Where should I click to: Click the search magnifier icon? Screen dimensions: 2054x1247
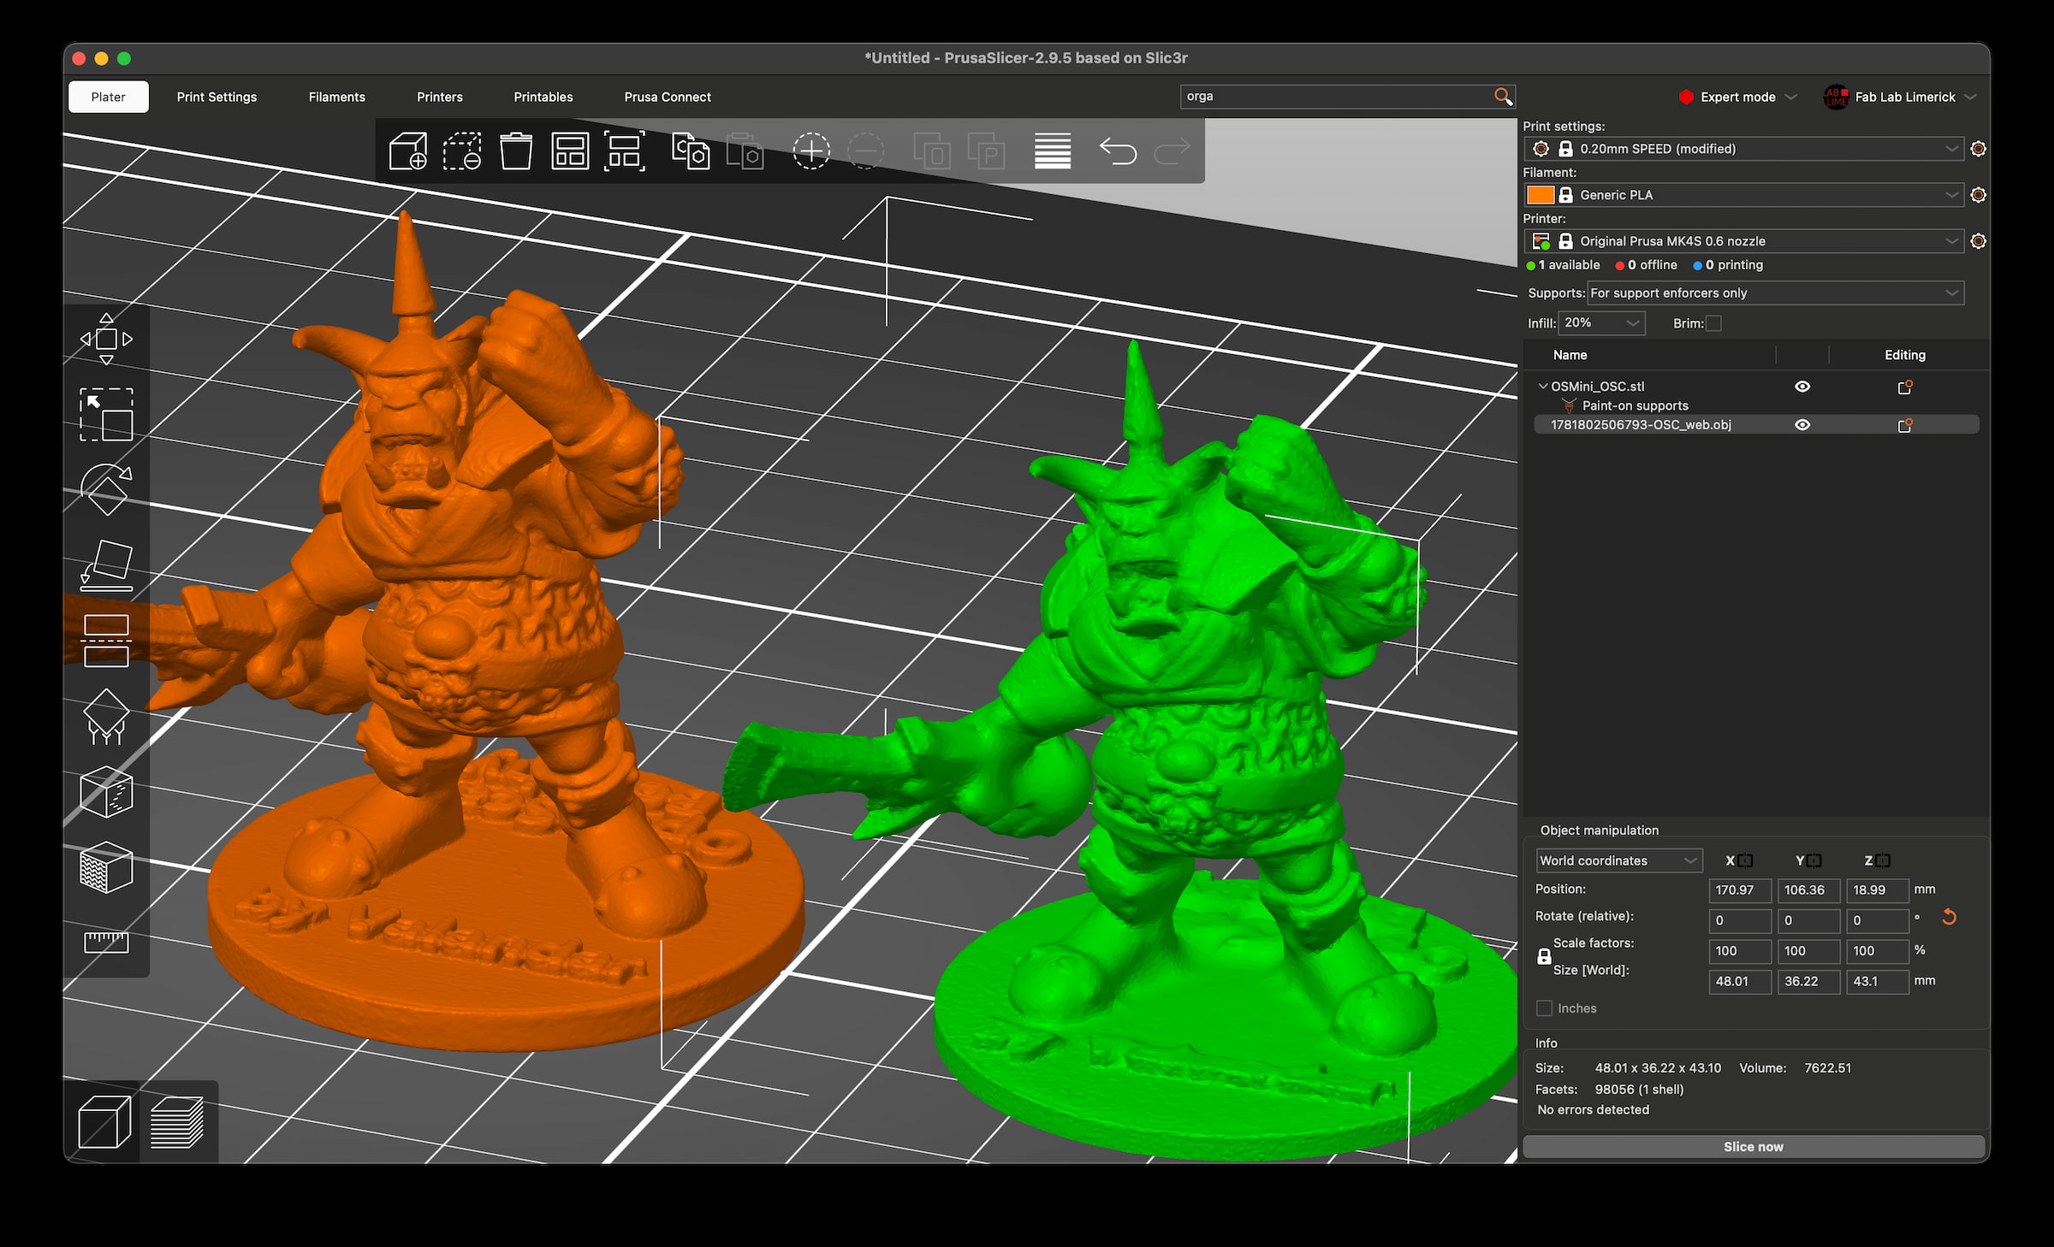coord(1502,97)
